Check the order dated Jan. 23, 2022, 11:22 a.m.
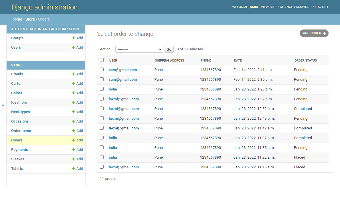The image size is (340, 205). click(x=102, y=157)
